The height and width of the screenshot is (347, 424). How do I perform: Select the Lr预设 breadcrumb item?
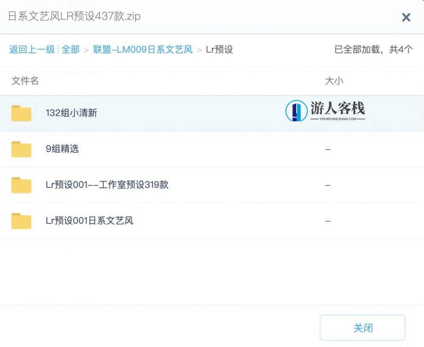[219, 49]
